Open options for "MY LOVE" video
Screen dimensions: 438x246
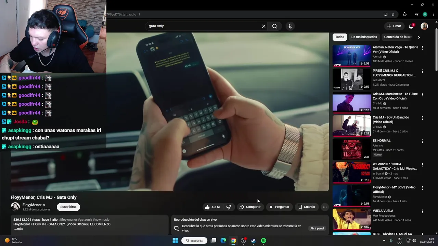pyautogui.click(x=422, y=188)
